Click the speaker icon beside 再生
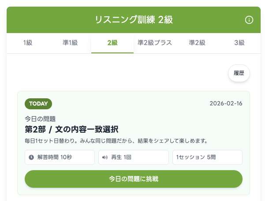The image size is (269, 201). click(105, 157)
